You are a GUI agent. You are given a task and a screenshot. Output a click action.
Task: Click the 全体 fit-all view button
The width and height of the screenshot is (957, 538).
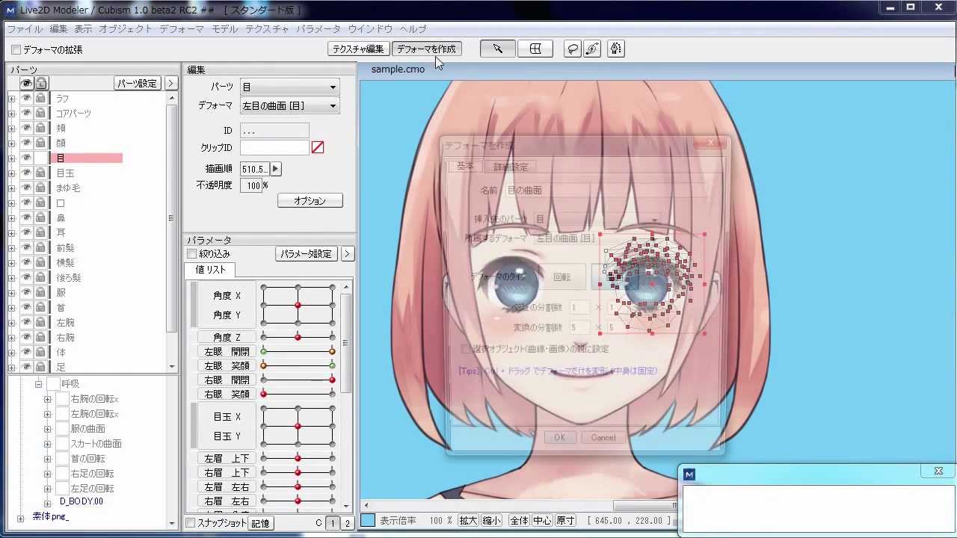[519, 521]
